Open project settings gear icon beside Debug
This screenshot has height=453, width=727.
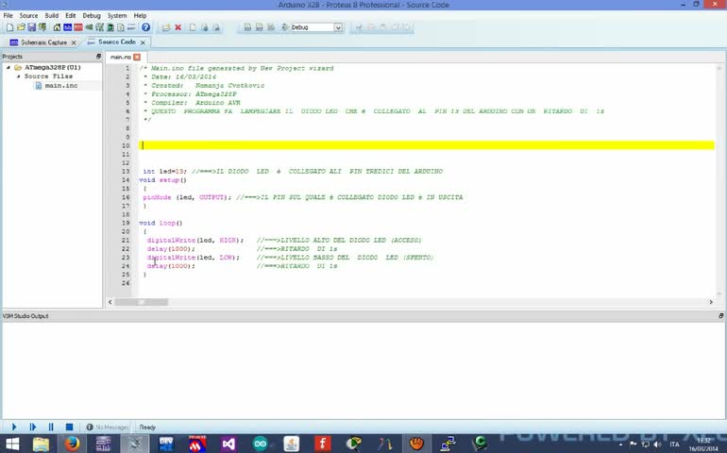click(285, 27)
